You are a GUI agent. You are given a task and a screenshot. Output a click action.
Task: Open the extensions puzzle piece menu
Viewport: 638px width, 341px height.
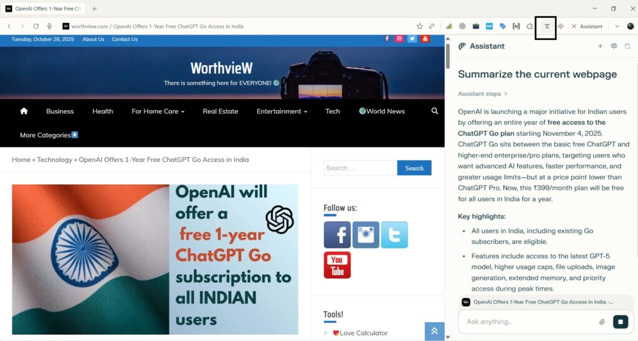[x=530, y=26]
